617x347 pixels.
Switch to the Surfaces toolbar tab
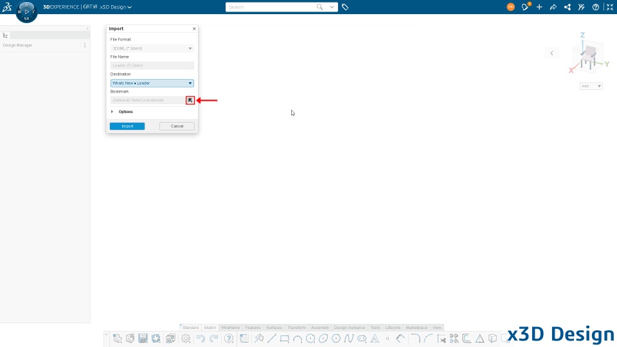[x=274, y=327]
